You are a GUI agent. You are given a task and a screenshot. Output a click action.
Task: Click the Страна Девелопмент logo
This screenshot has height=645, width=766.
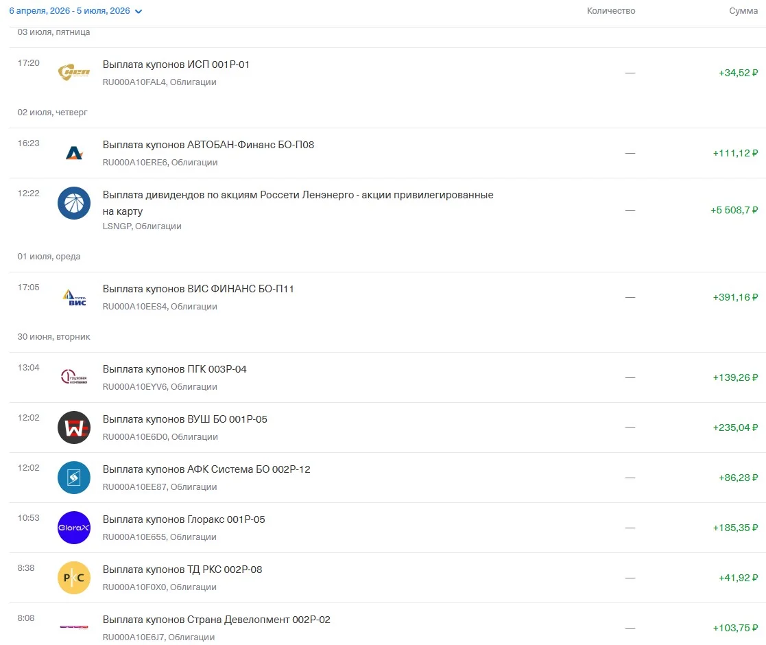(x=74, y=627)
